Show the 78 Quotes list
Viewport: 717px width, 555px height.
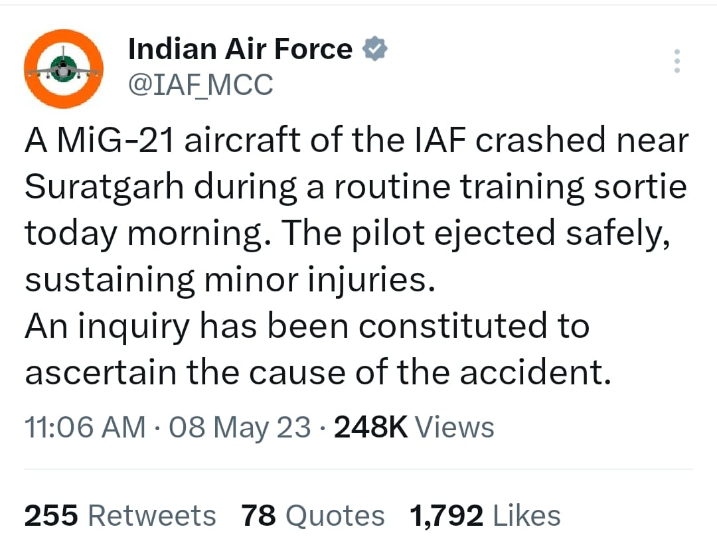pyautogui.click(x=313, y=516)
